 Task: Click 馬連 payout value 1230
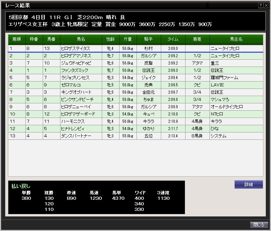[96, 198]
